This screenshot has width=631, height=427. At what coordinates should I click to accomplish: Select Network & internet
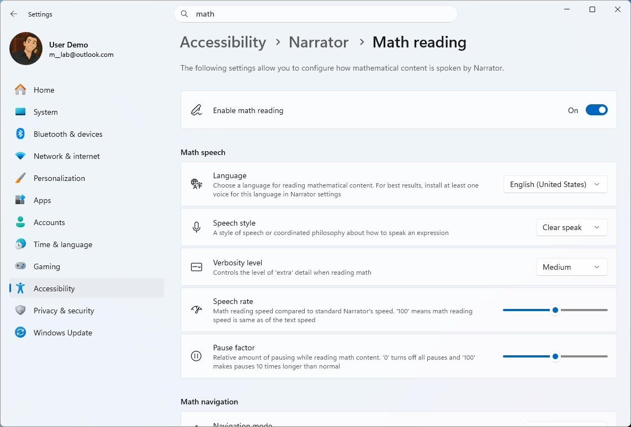pos(87,157)
